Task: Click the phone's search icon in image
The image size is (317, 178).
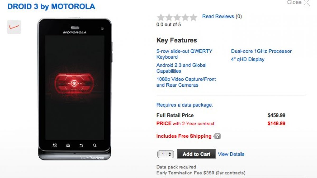Action: pos(95,145)
